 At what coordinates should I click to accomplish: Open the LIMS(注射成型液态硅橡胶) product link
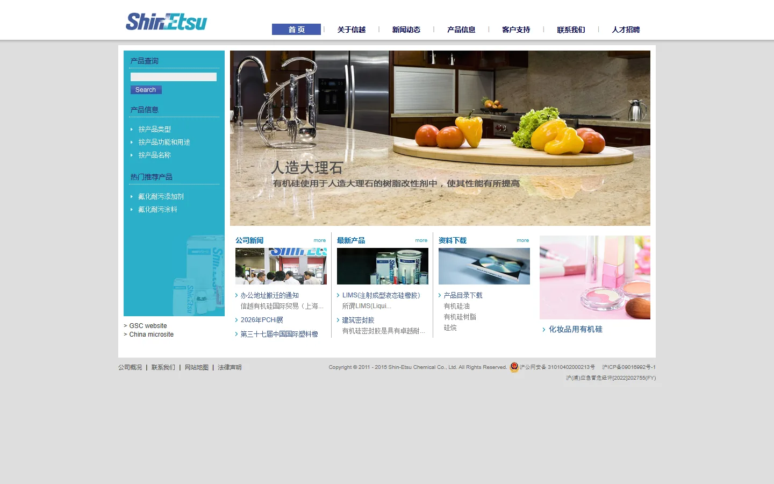tap(381, 295)
